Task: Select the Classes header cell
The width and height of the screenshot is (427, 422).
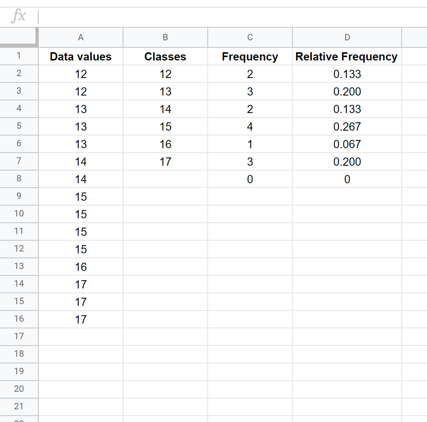Action: click(x=165, y=56)
